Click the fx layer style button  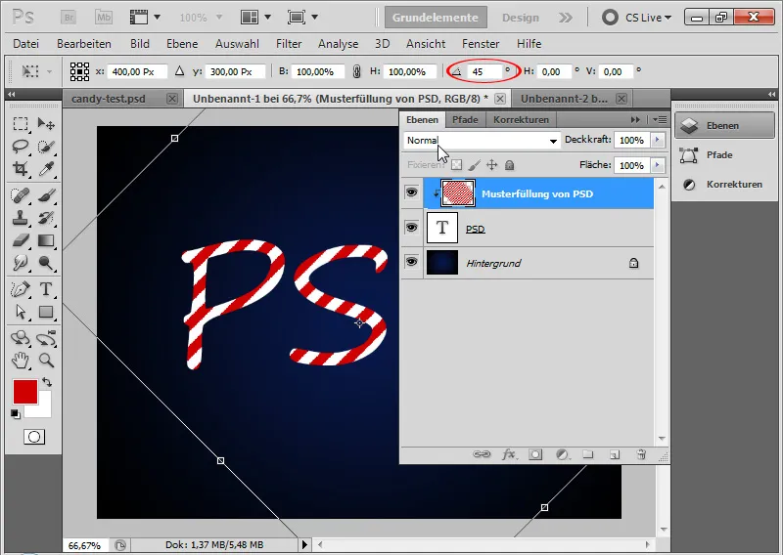[x=509, y=454]
